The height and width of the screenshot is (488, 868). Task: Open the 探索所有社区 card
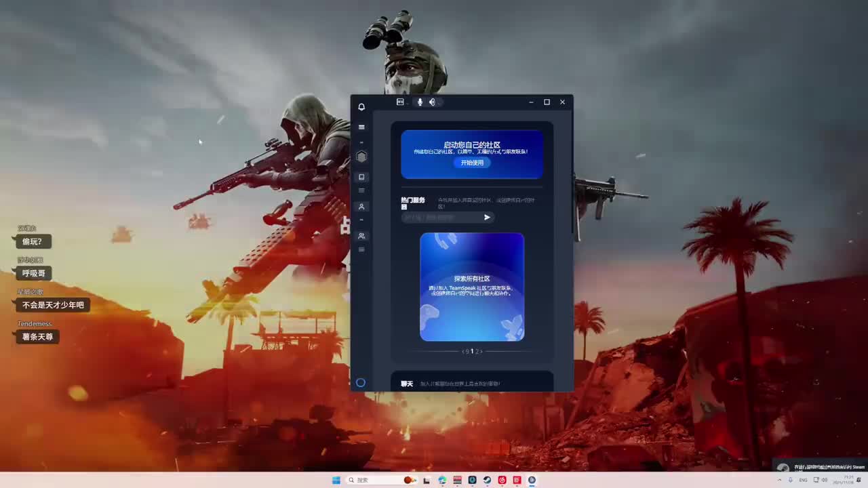(472, 287)
